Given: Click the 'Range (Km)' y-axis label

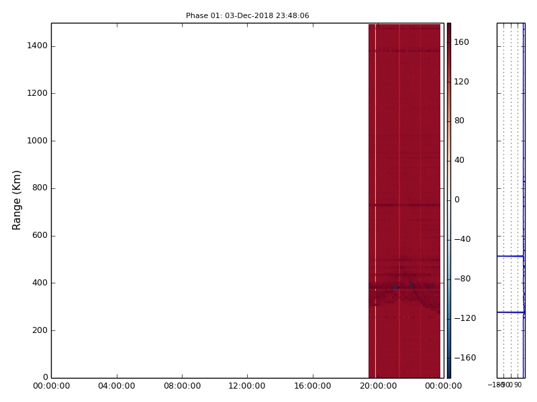Looking at the screenshot, I should point(16,200).
